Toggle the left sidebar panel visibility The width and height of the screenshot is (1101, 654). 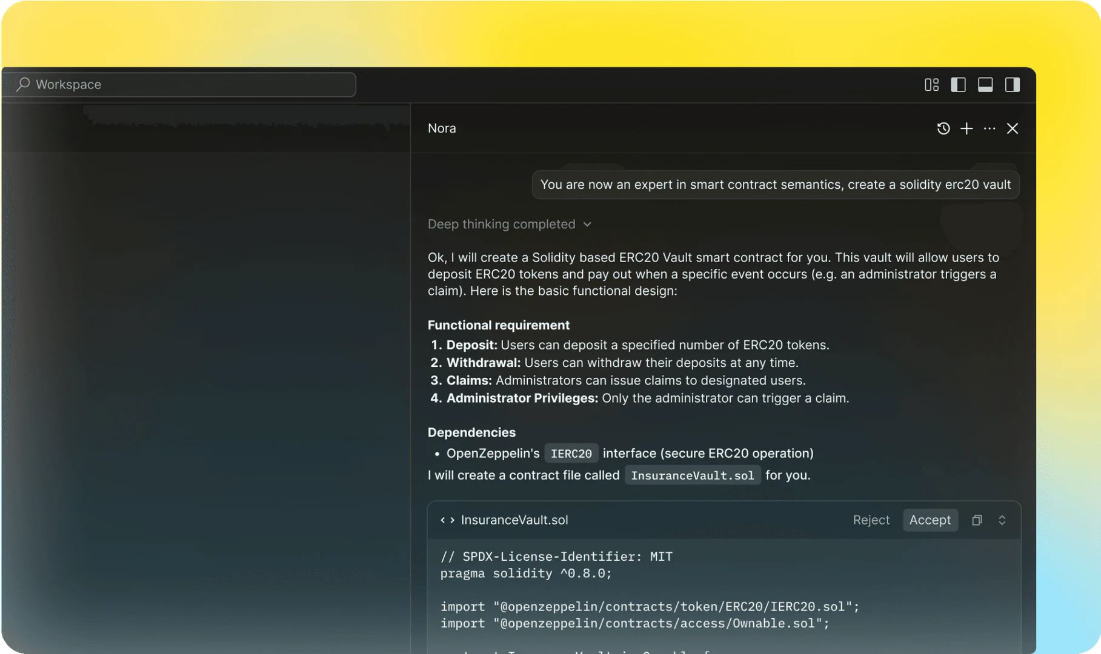(x=958, y=84)
